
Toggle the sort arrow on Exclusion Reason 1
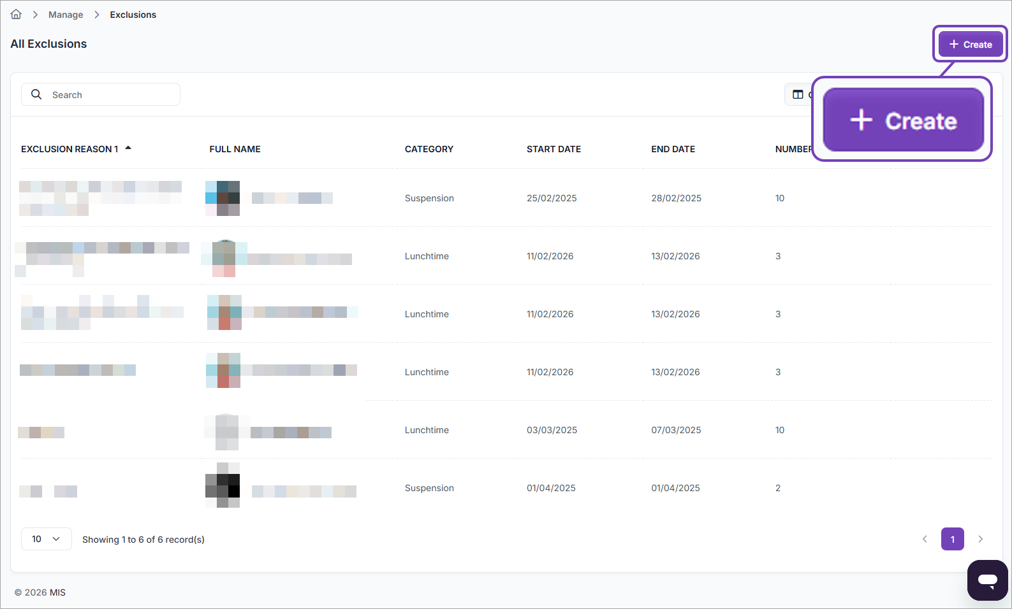[128, 148]
